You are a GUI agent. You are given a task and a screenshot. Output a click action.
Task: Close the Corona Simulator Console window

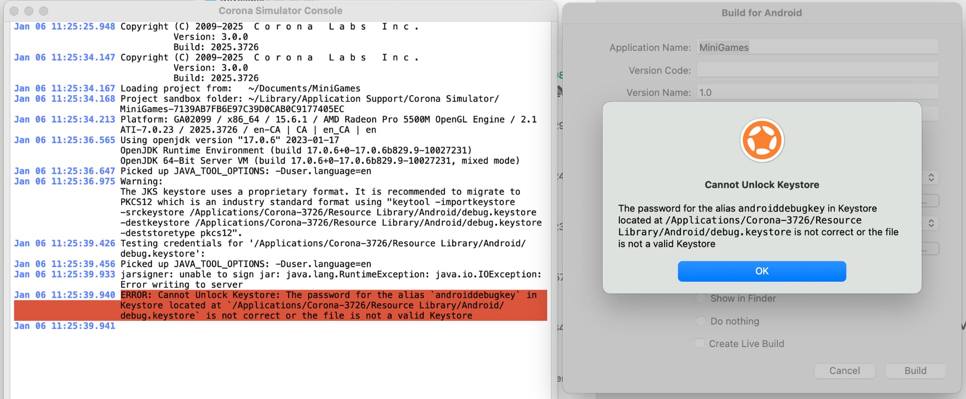point(14,11)
